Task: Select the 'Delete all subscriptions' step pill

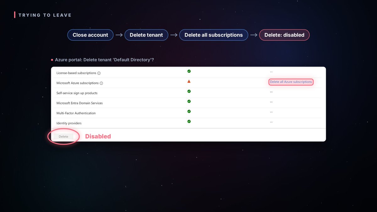Action: point(214,35)
